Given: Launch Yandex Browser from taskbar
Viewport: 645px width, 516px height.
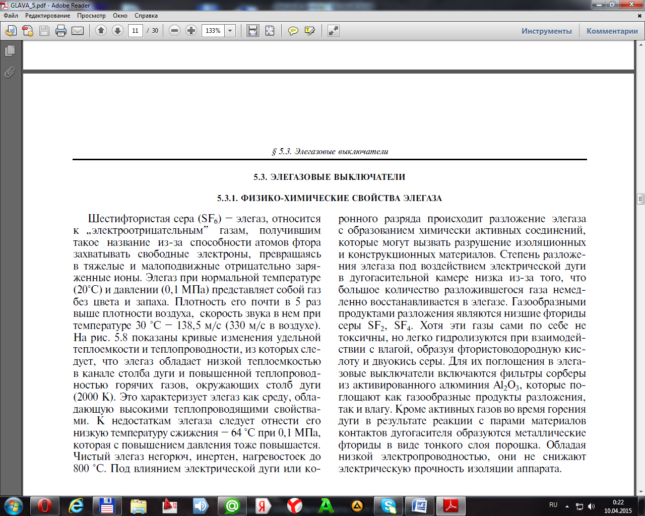Looking at the screenshot, I should pos(295,505).
